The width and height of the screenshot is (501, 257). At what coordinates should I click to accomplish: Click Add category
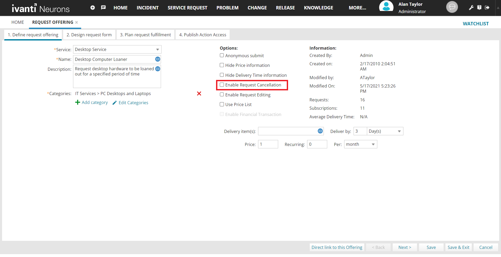[94, 102]
